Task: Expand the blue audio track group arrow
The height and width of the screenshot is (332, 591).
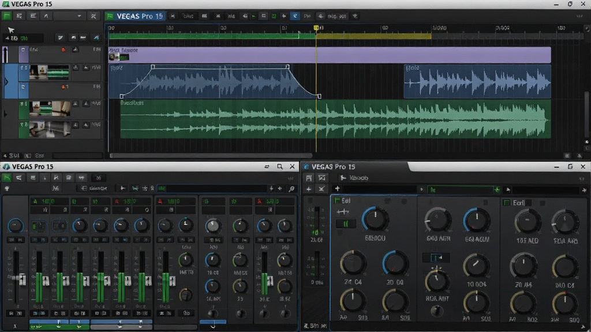Action: [x=6, y=82]
